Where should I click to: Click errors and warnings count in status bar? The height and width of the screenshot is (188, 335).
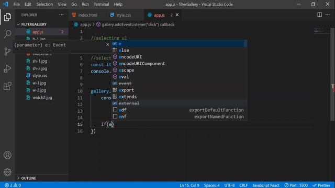[13, 185]
